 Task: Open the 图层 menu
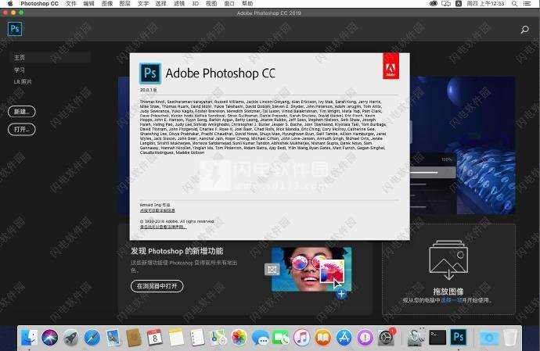[x=124, y=3]
